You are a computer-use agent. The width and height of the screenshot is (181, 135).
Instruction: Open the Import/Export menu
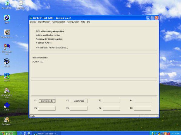coord(44,22)
